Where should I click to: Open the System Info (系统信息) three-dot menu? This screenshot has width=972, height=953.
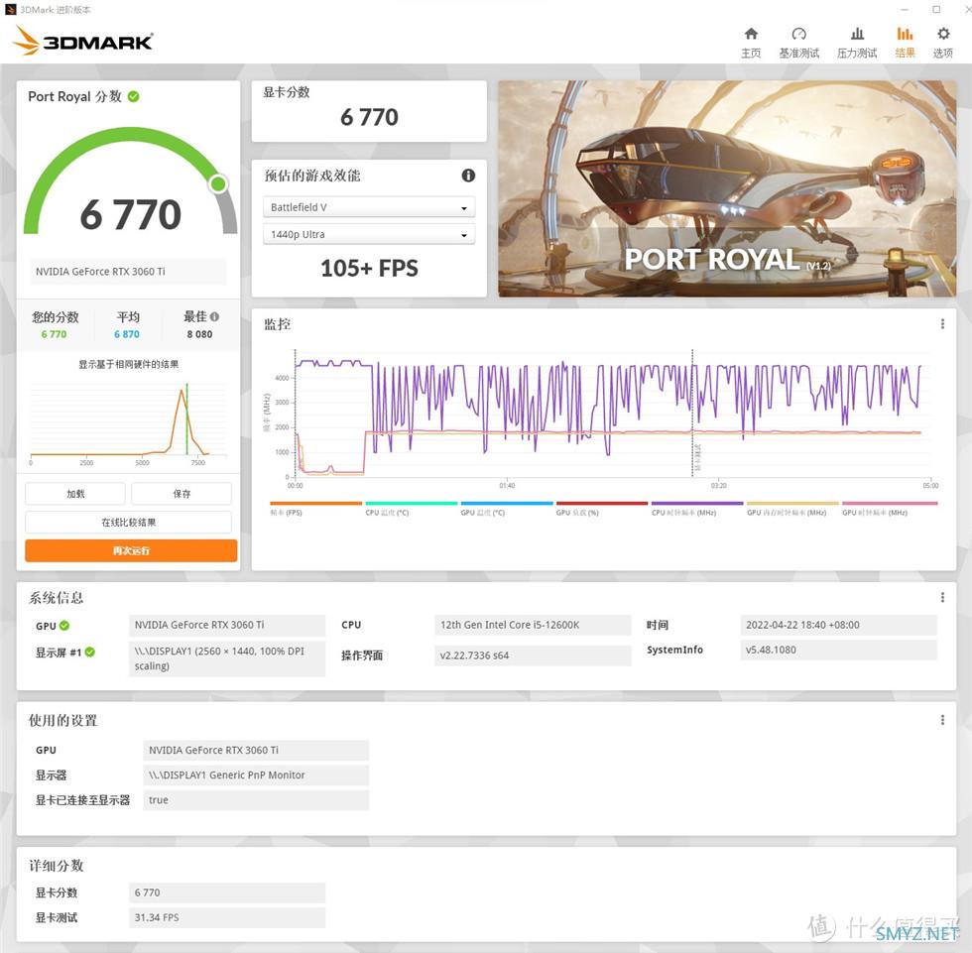click(942, 597)
